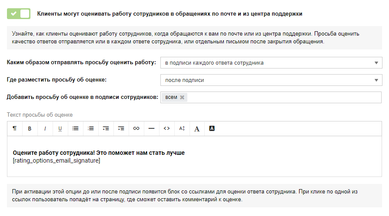The image size is (389, 216).
Task: Open the text background color tool
Action: point(212,128)
